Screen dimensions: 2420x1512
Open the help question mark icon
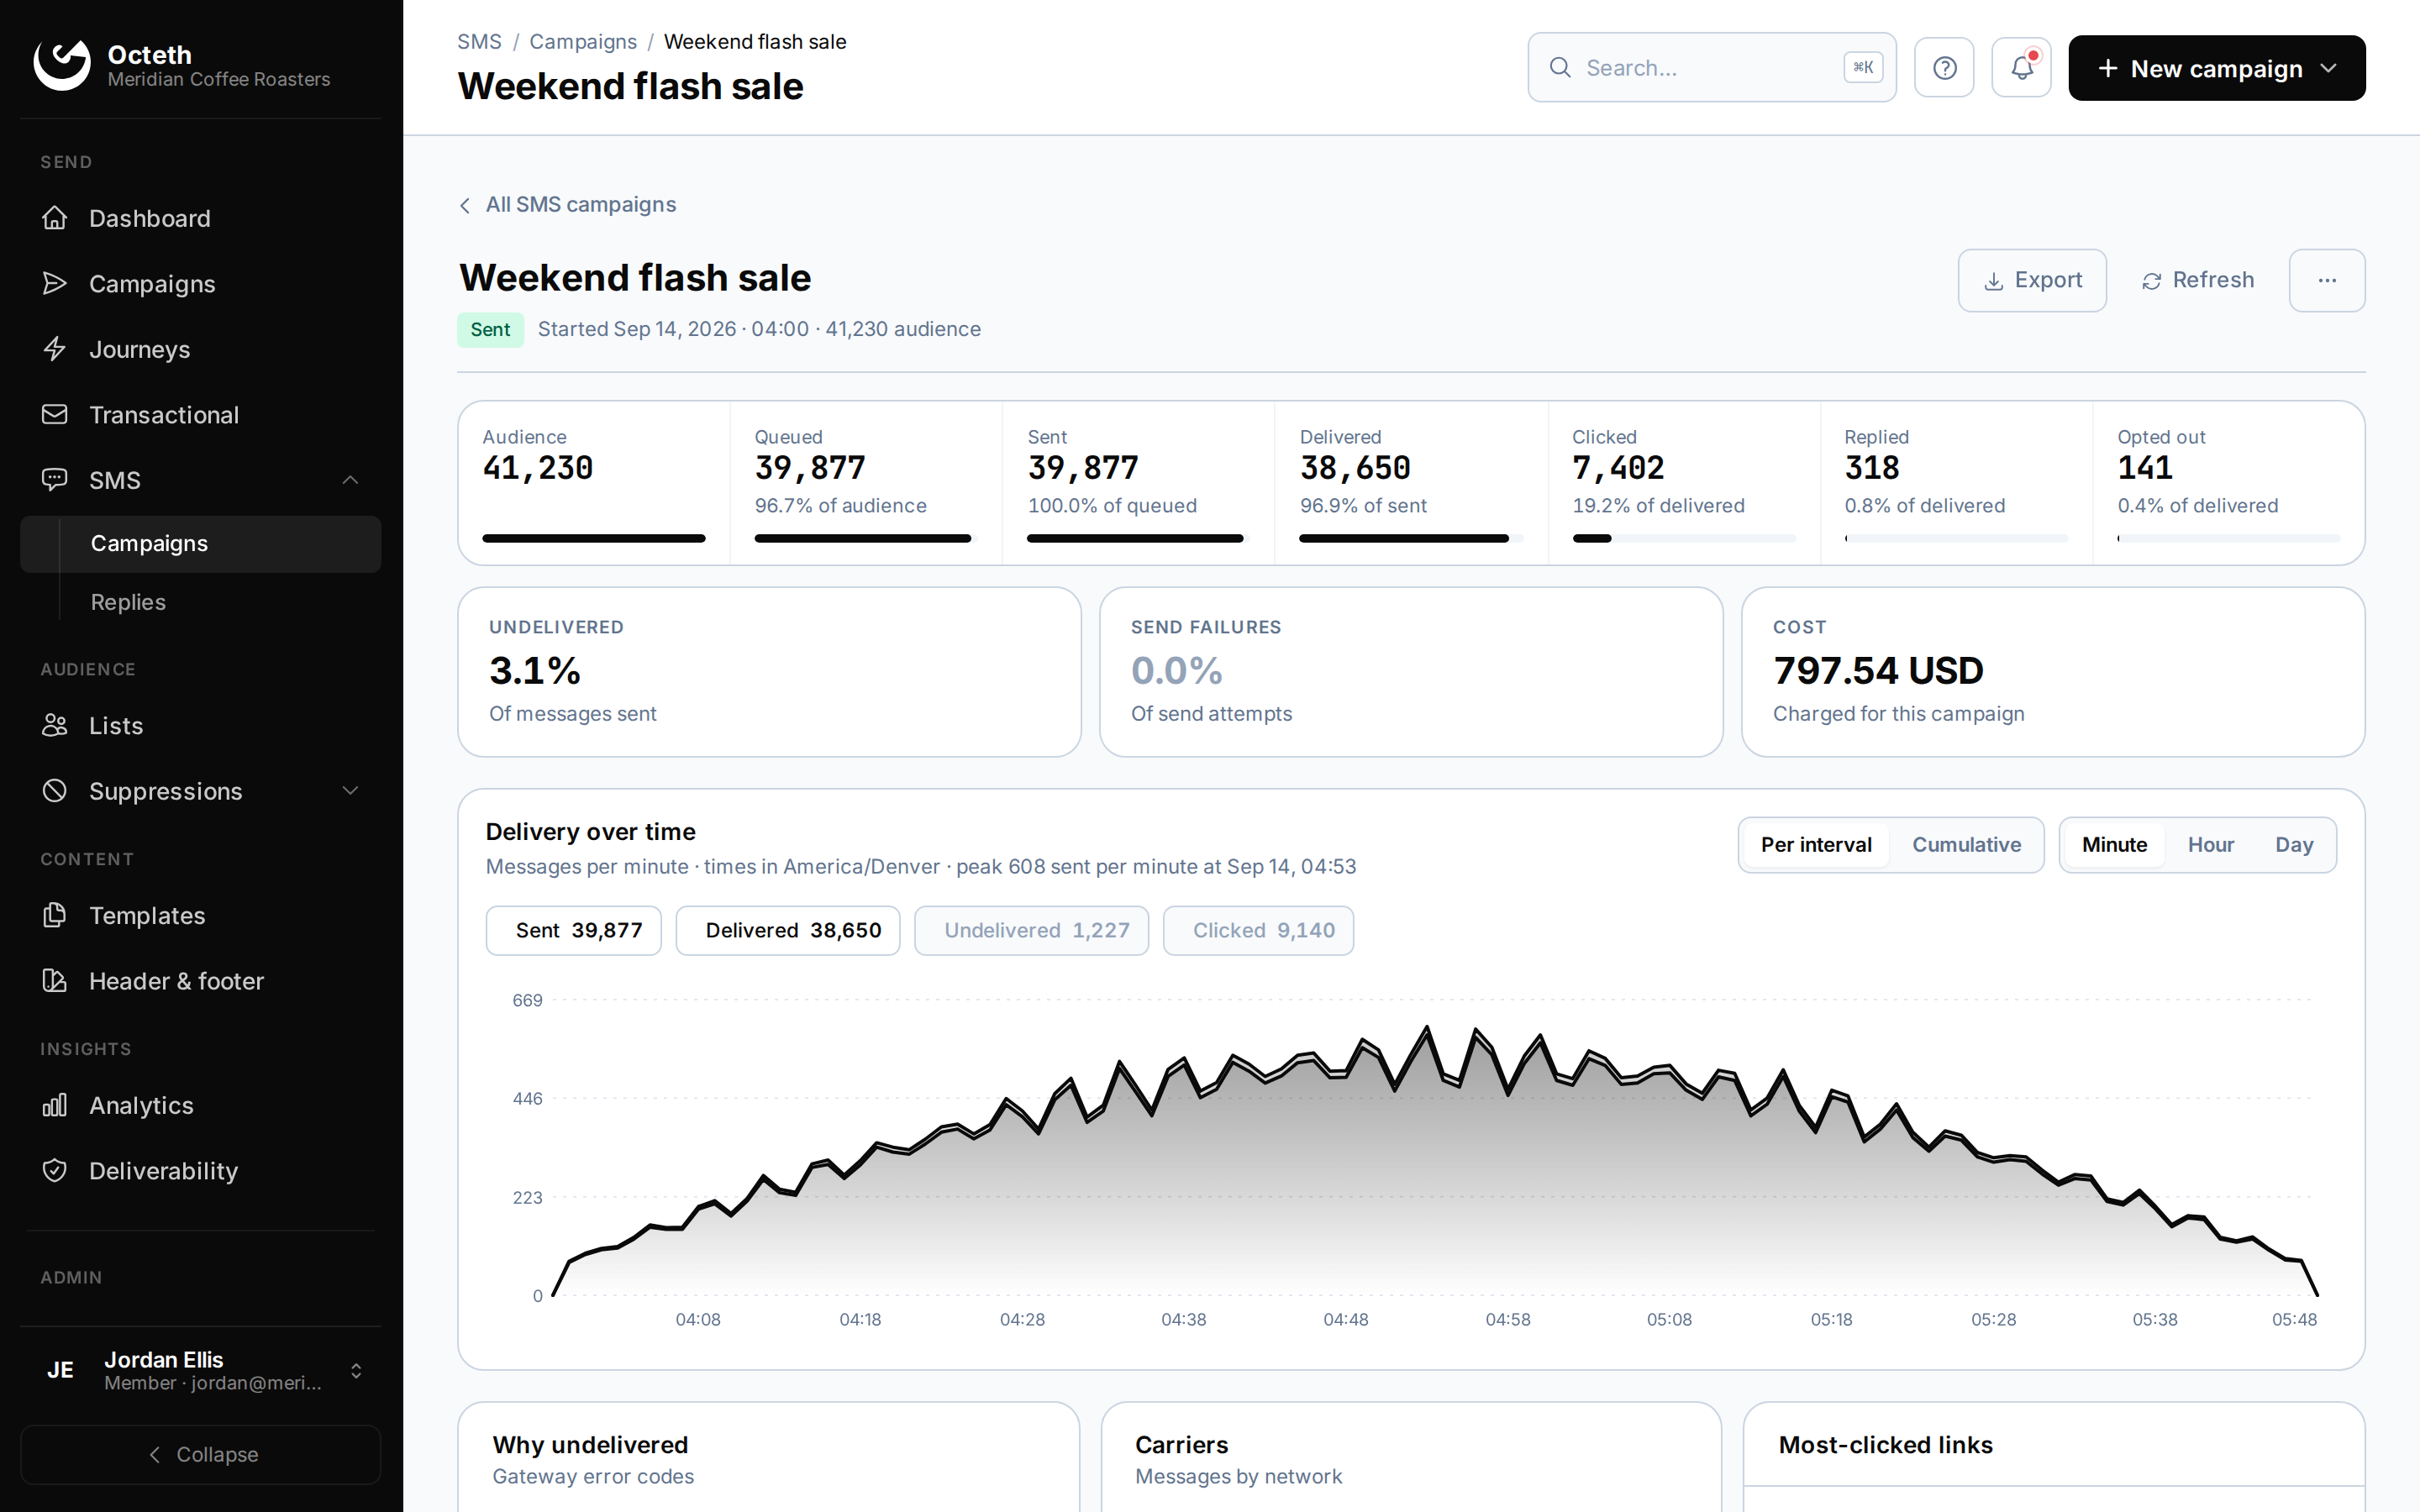(1944, 68)
